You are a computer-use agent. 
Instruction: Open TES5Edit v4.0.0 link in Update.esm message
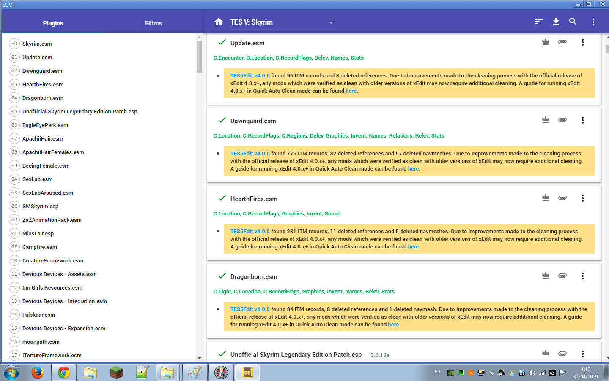(x=250, y=76)
